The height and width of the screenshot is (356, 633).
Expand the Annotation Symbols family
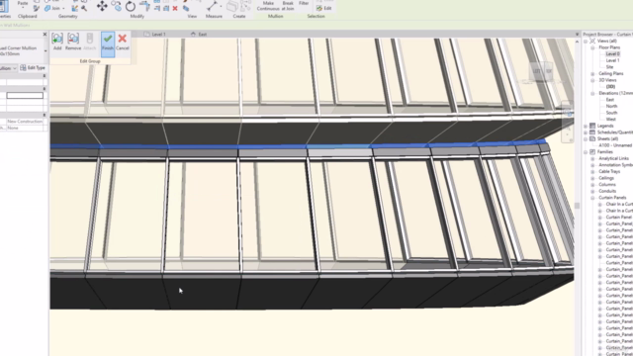(592, 165)
